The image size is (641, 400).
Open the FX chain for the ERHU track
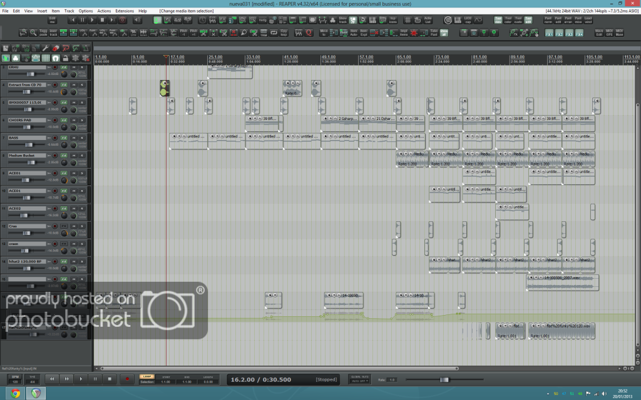click(63, 67)
